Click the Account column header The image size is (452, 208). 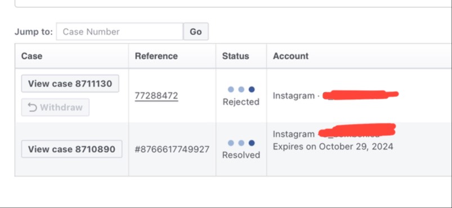tap(290, 56)
